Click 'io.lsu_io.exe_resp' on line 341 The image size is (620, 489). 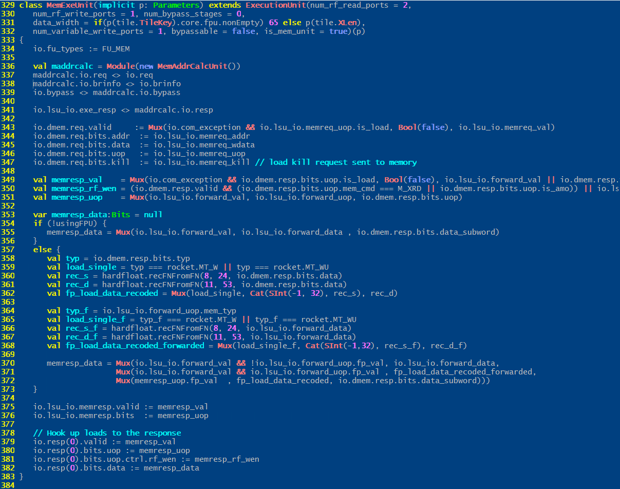[74, 110]
